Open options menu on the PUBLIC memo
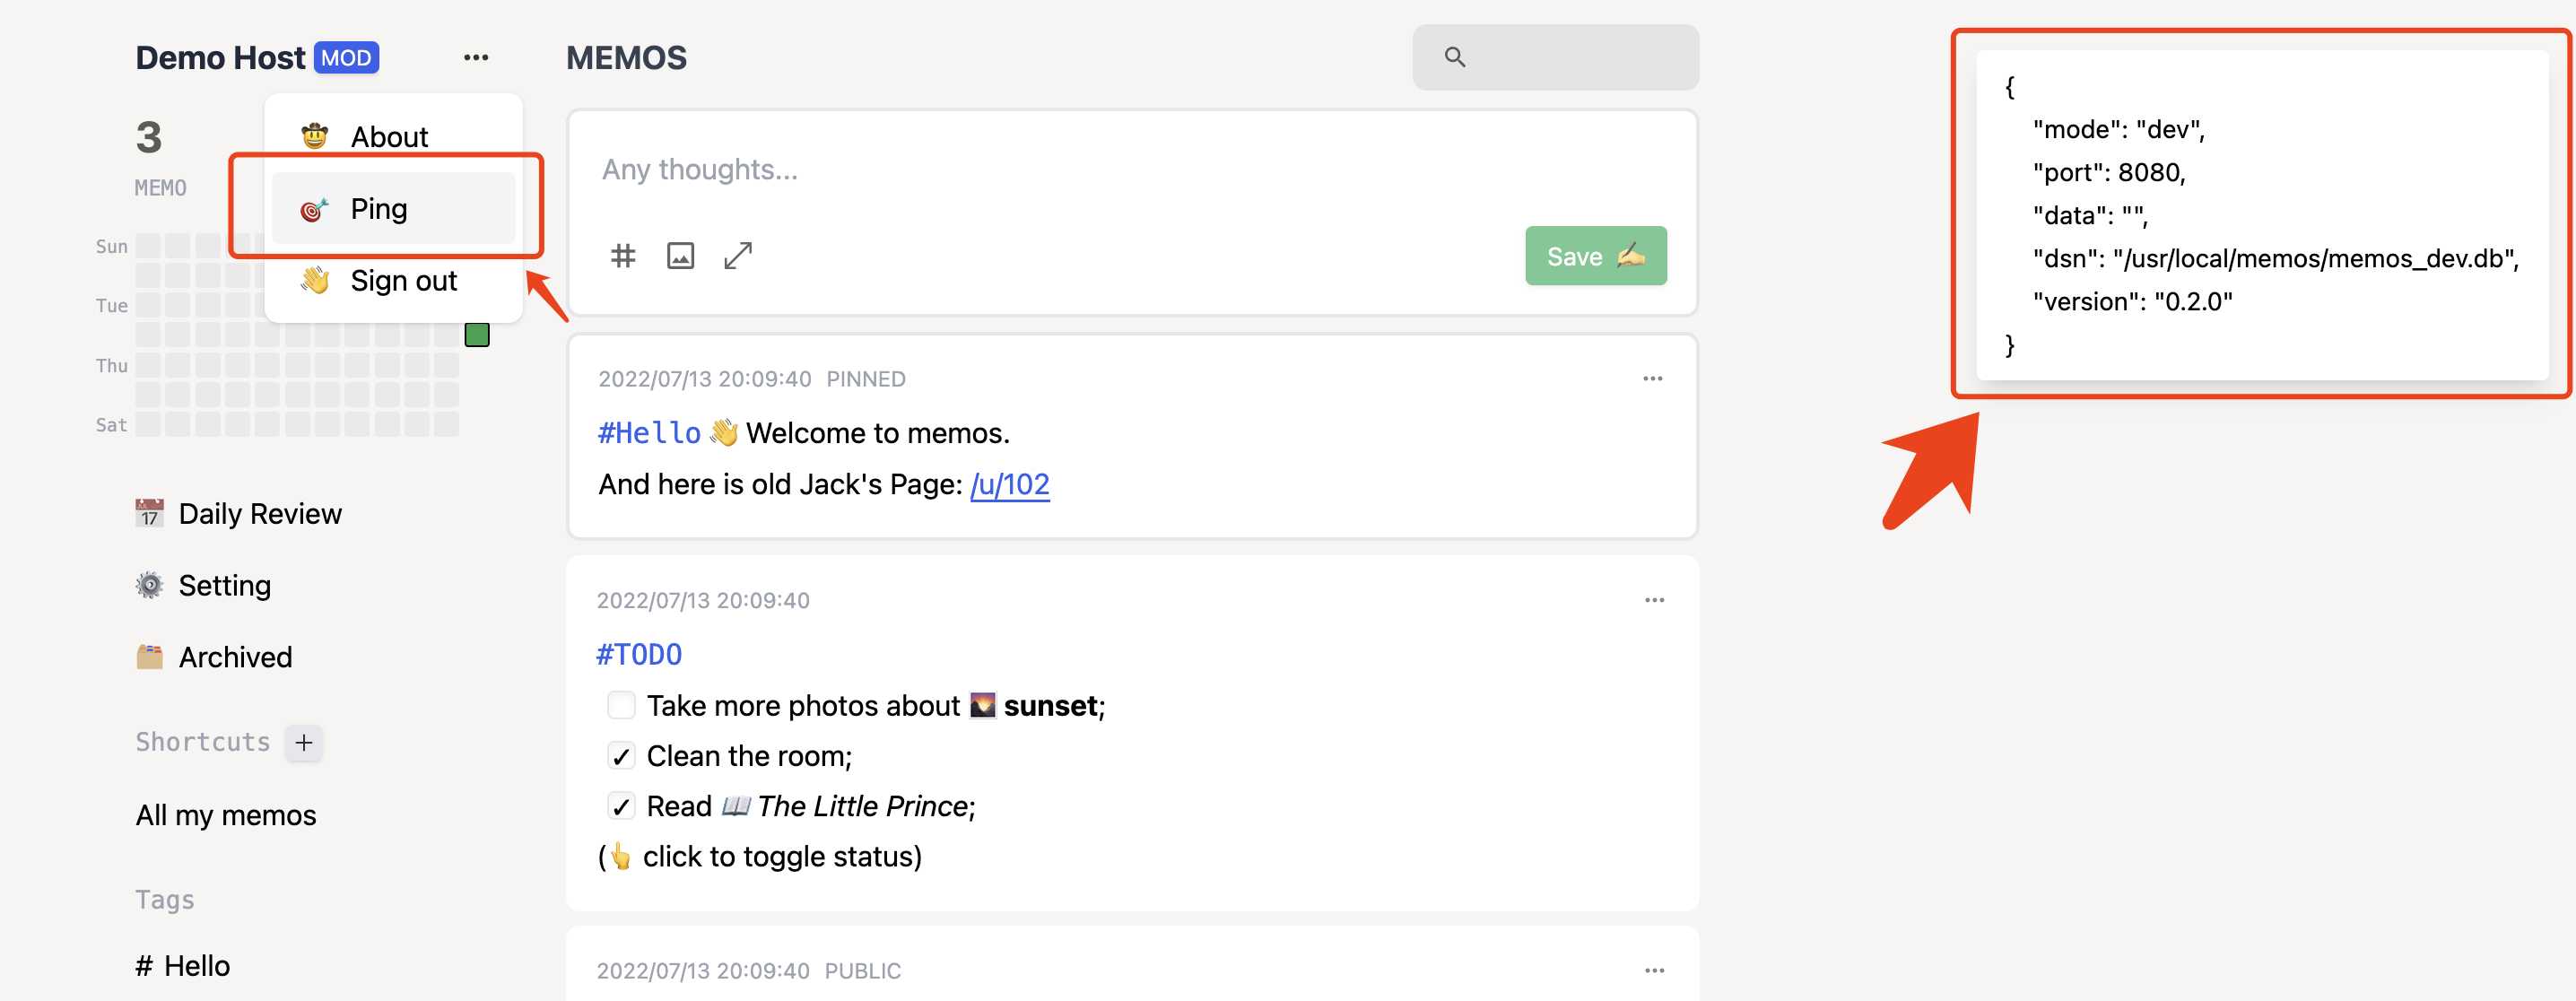2576x1001 pixels. pyautogui.click(x=1653, y=970)
